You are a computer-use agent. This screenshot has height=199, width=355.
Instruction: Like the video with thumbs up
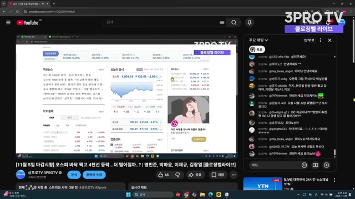[x=164, y=175]
